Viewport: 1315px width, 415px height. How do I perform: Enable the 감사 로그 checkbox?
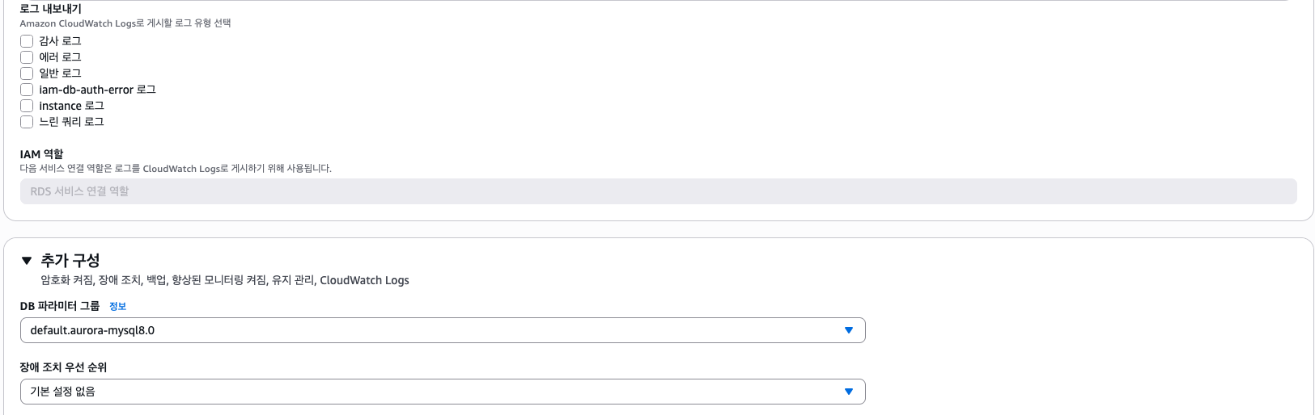(x=27, y=41)
